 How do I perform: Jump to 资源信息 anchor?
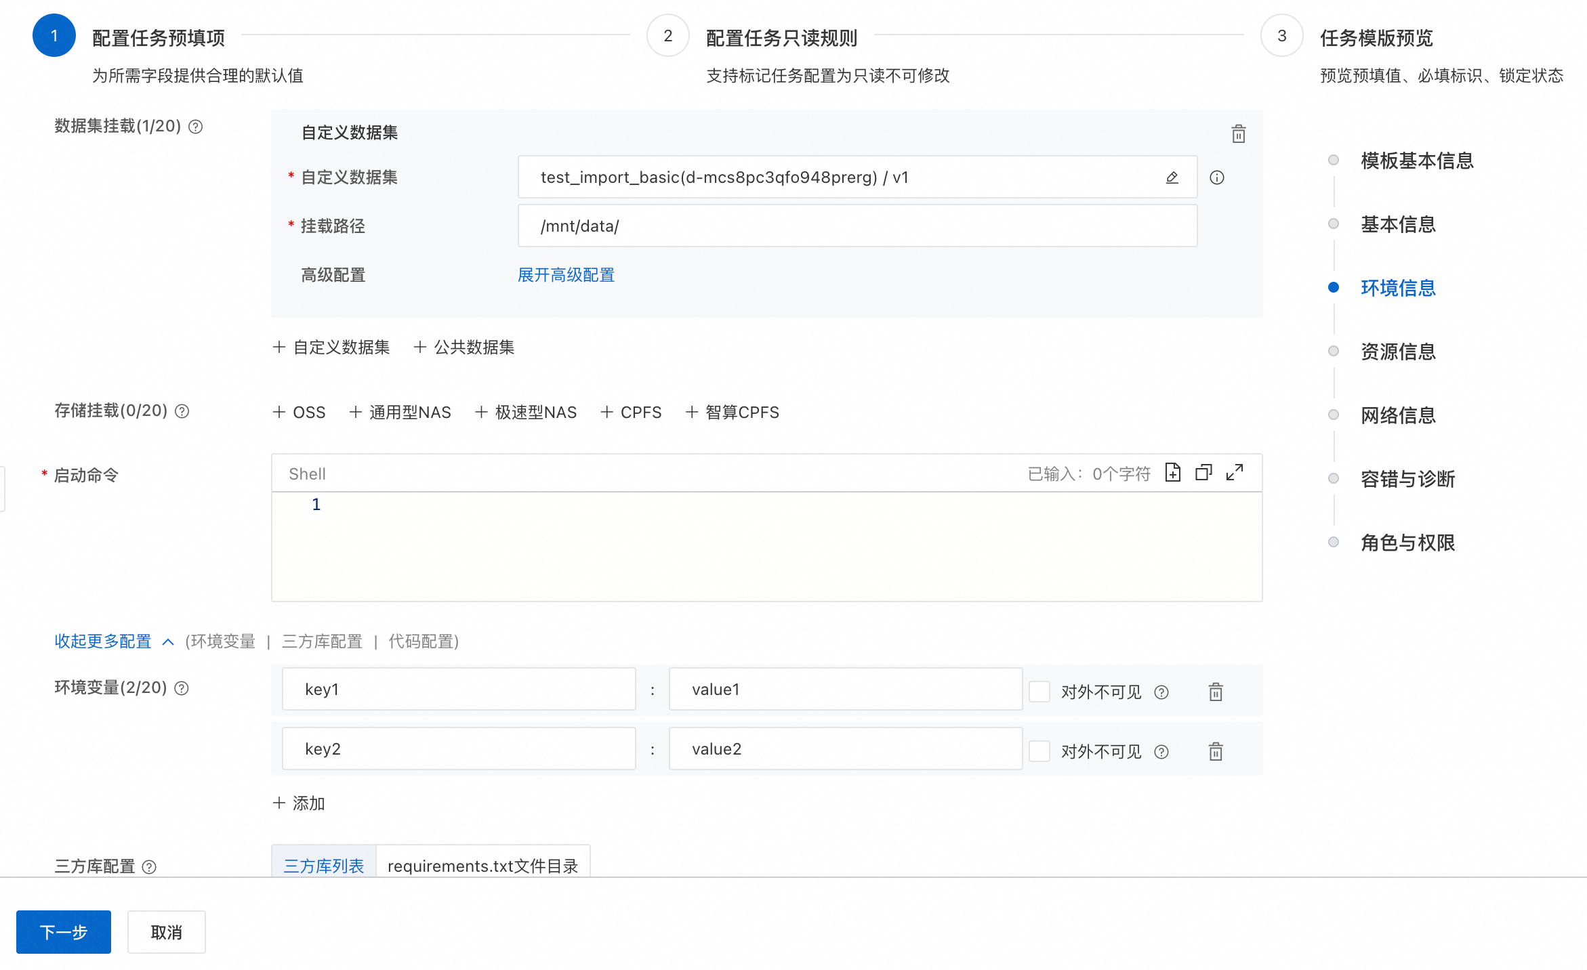(x=1398, y=352)
